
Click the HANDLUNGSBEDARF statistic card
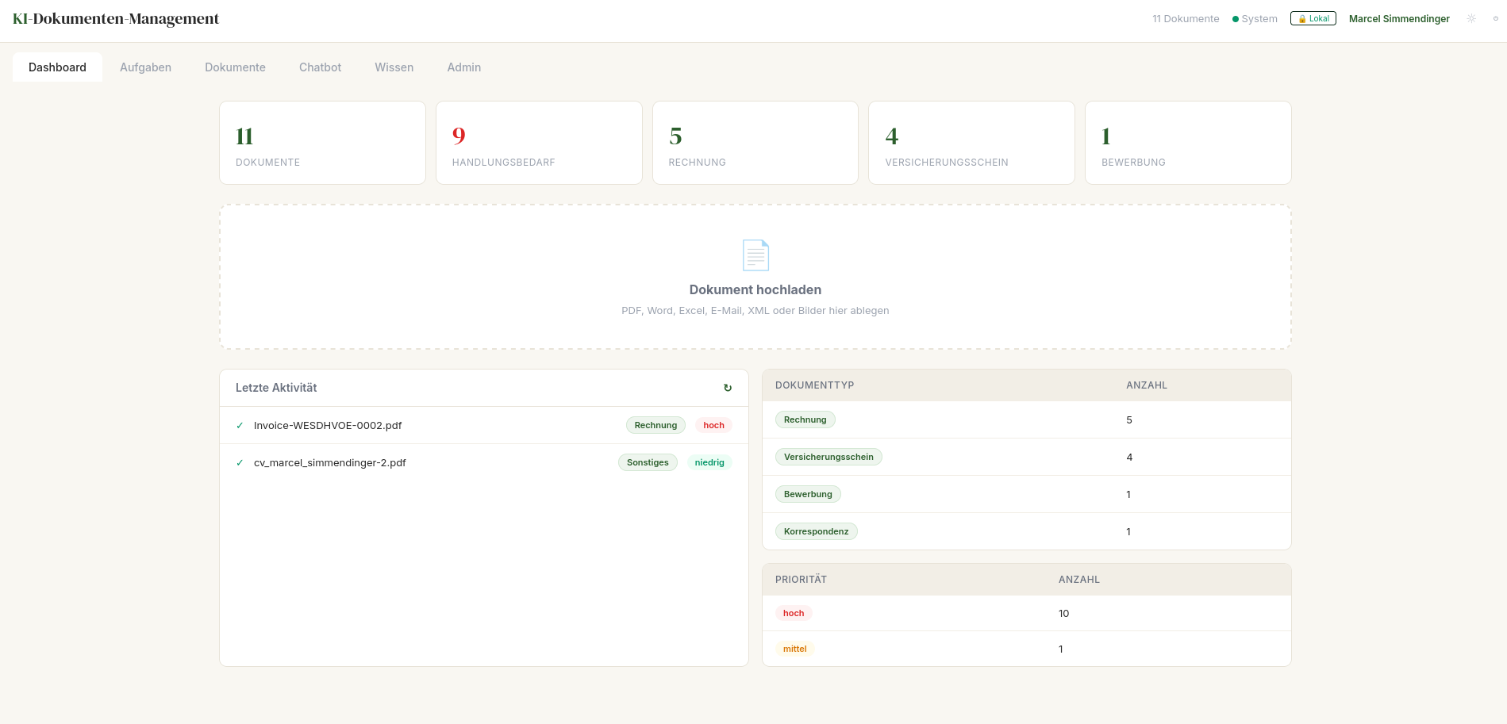click(539, 142)
